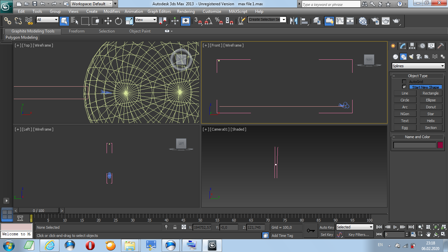
Task: Open Curve Editor
Action: tap(340, 21)
